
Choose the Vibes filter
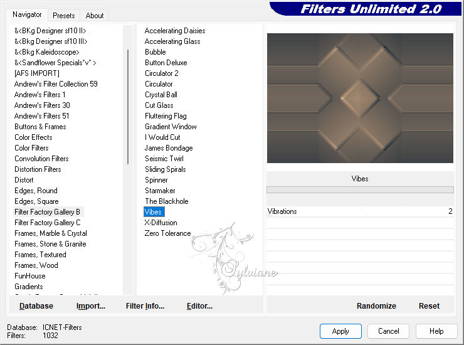tap(154, 212)
